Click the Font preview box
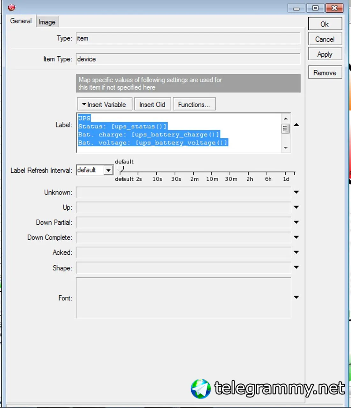Image resolution: width=351 pixels, height=408 pixels. 183,298
